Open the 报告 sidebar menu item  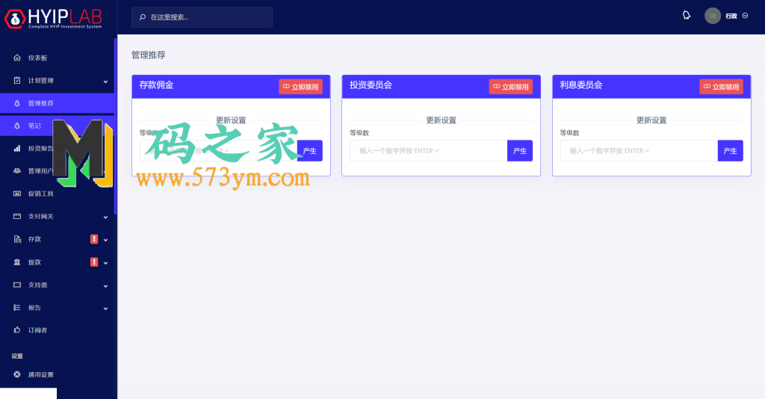coord(34,307)
